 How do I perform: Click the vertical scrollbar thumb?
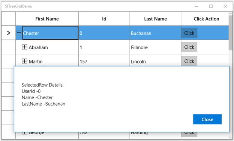231,32
